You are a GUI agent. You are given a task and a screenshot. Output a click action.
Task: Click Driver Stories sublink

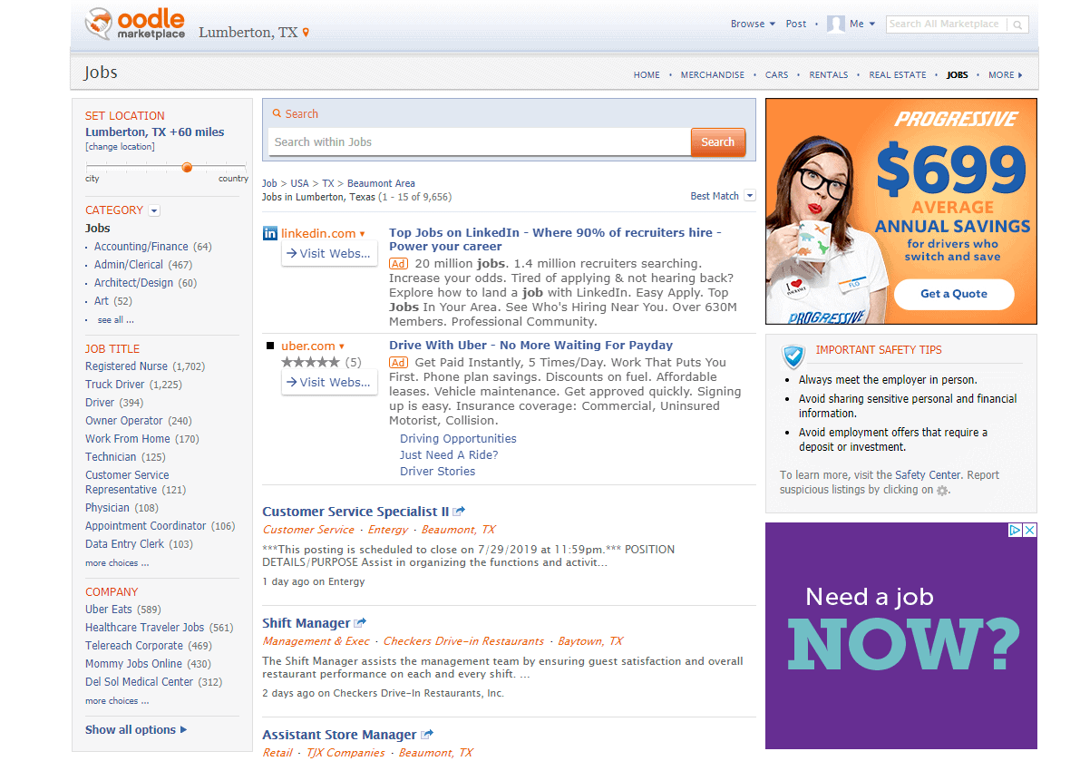[437, 472]
